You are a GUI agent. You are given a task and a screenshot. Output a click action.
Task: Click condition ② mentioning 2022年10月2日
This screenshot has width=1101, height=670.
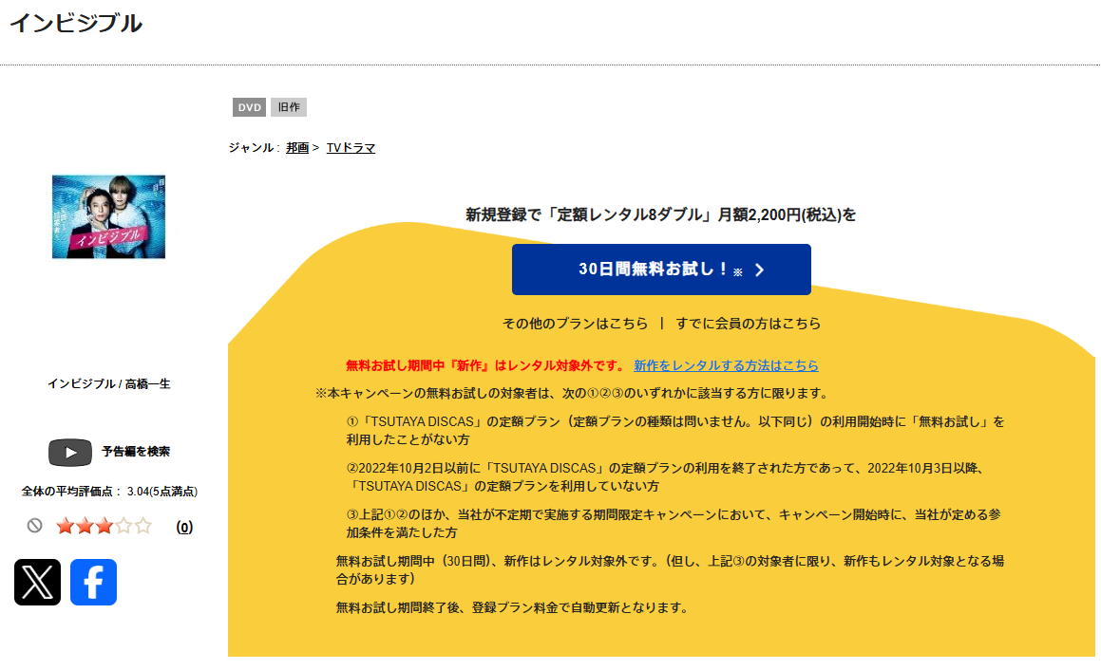click(664, 477)
